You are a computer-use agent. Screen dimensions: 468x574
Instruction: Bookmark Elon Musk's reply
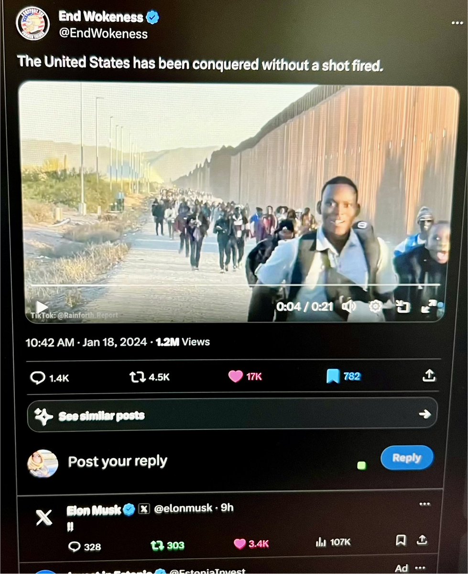pos(401,541)
